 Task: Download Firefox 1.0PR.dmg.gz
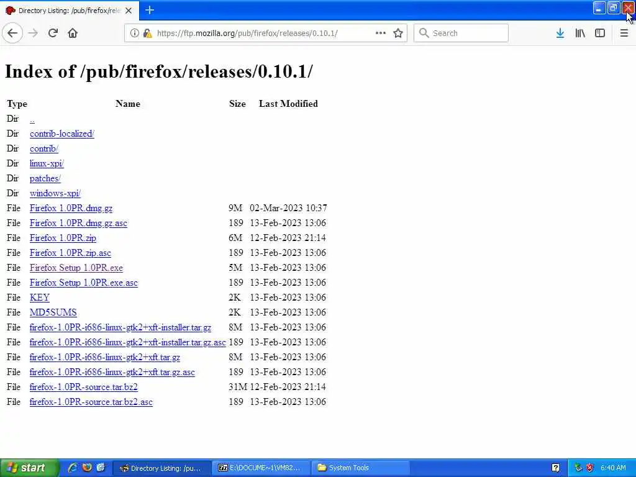pos(71,208)
